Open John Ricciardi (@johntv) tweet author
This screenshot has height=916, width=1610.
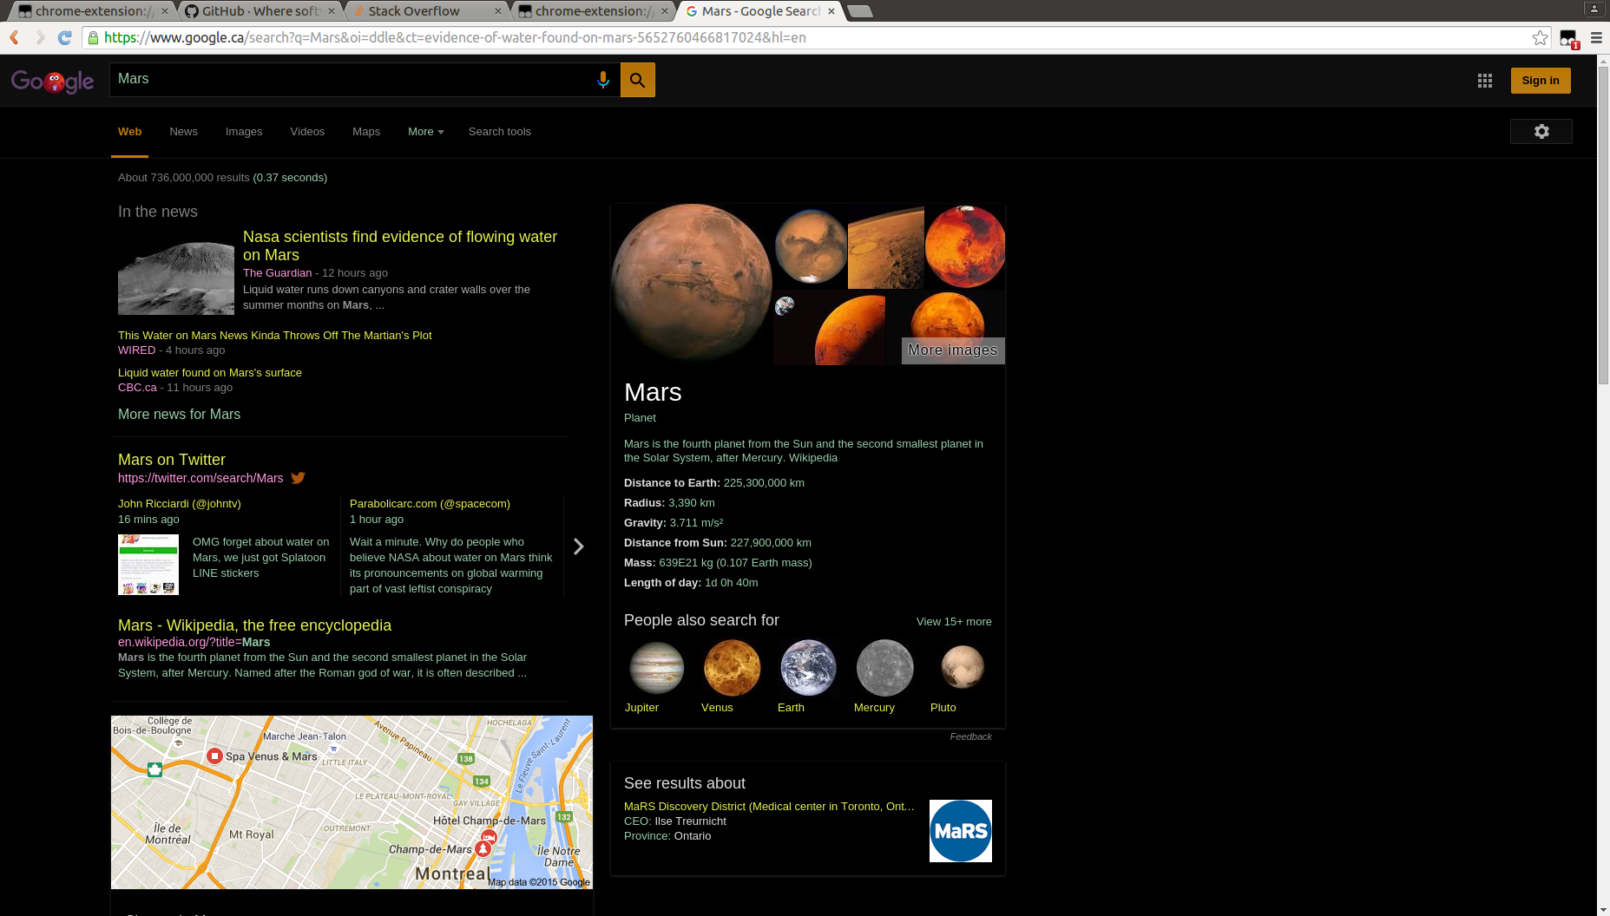pyautogui.click(x=180, y=504)
